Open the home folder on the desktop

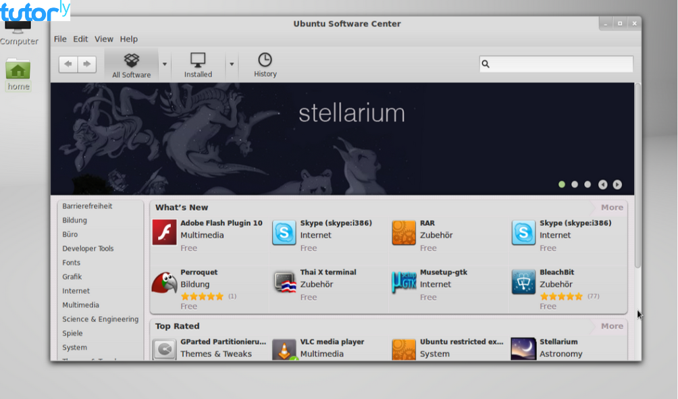pyautogui.click(x=18, y=74)
